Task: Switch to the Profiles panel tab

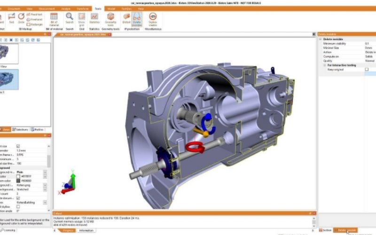Action: pyautogui.click(x=37, y=130)
